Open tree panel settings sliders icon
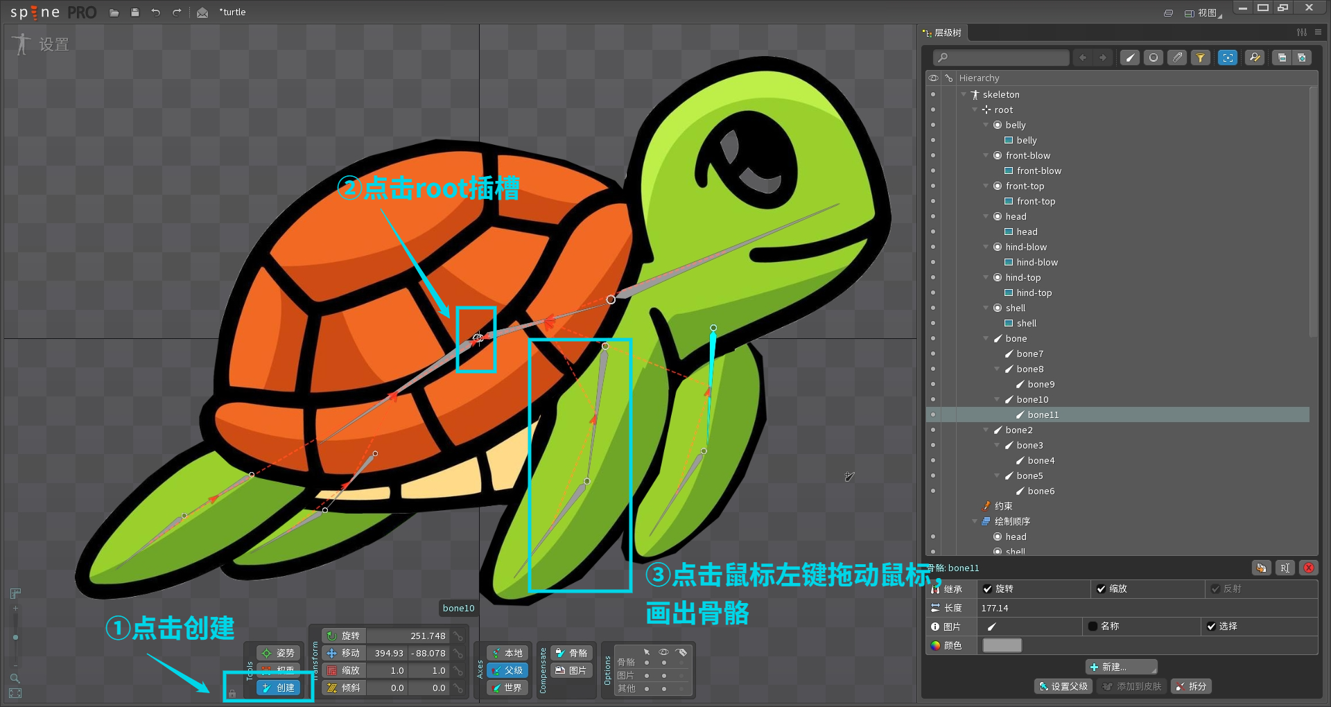Viewport: 1331px width, 707px height. 1302,33
